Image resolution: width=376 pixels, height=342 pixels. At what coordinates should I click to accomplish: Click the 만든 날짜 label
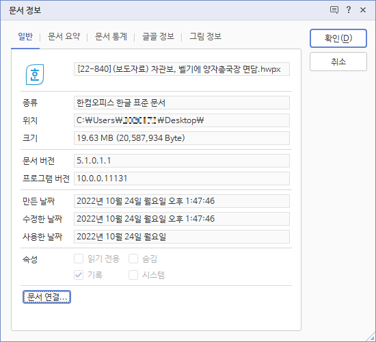point(38,201)
